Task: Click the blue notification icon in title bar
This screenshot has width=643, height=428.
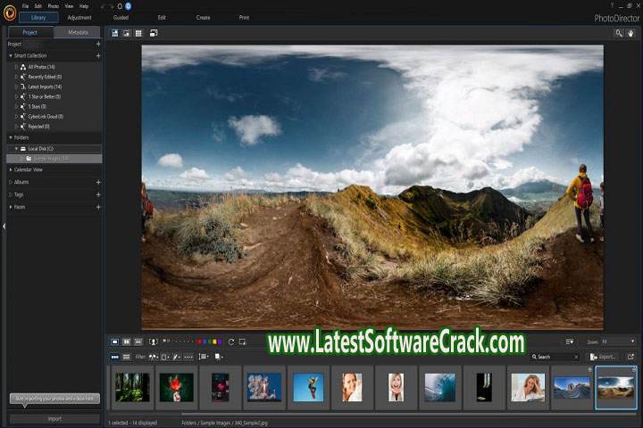Action: coord(129,6)
